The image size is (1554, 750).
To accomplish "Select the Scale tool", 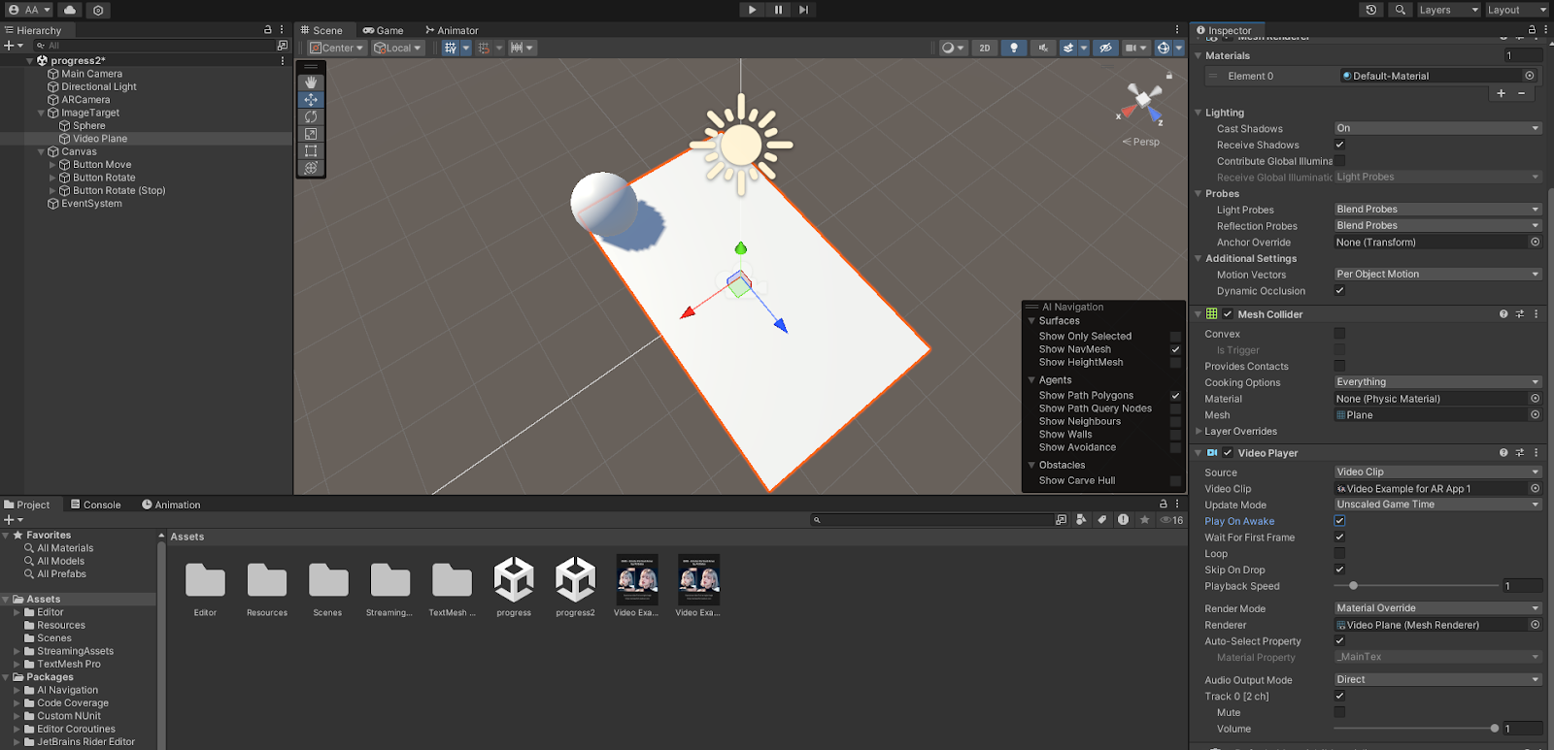I will 311,134.
